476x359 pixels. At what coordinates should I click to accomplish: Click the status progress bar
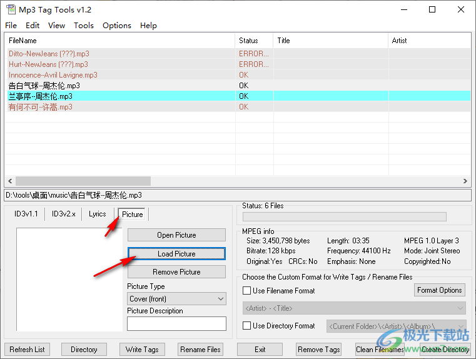click(345, 216)
